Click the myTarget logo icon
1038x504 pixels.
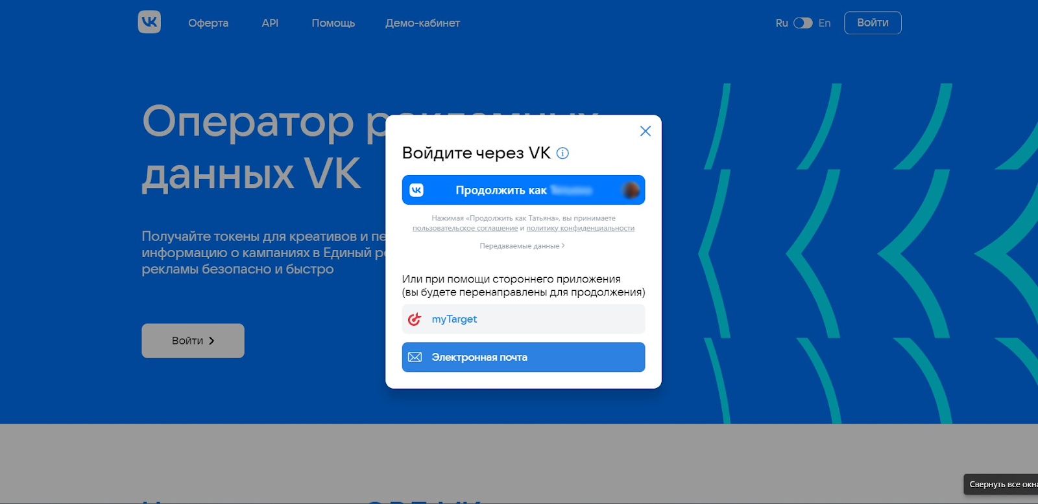[x=415, y=319]
